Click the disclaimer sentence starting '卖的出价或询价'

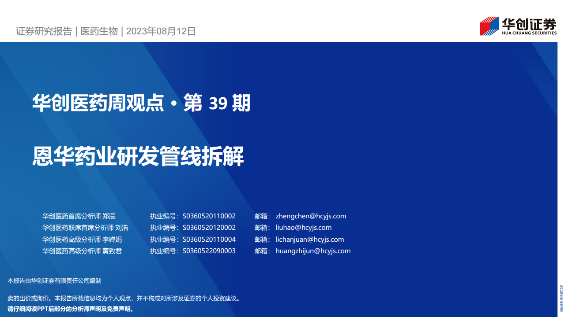[x=124, y=298]
